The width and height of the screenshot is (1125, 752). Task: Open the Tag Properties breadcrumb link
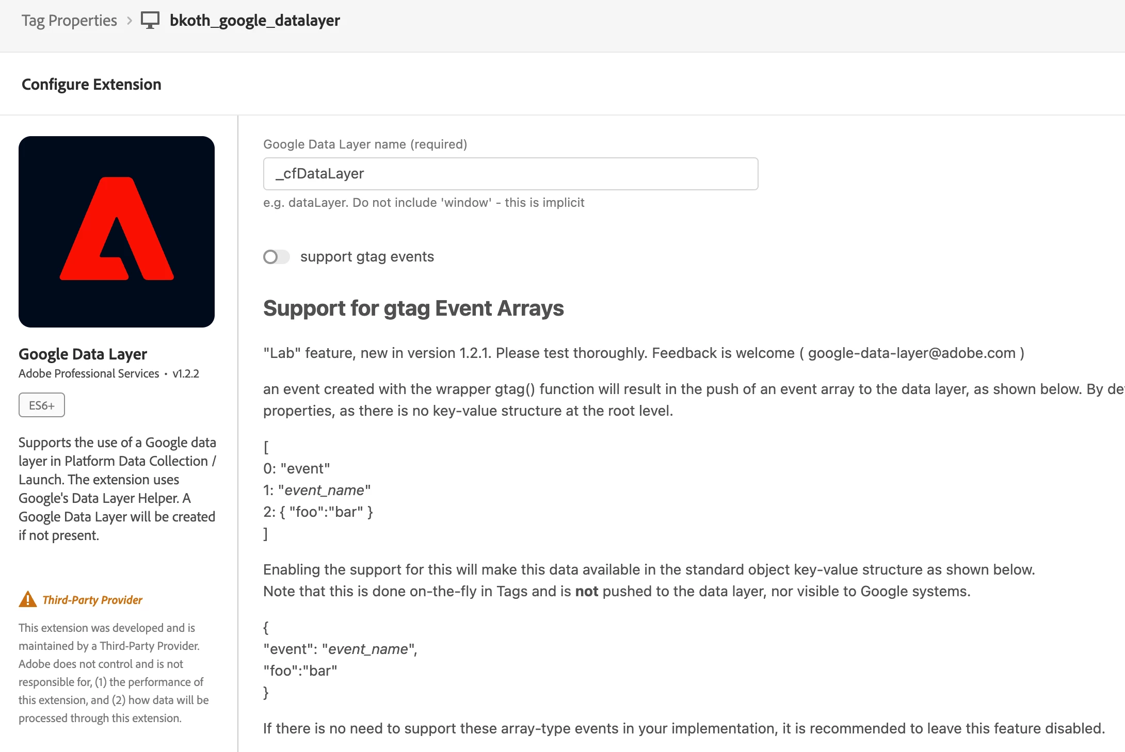69,21
